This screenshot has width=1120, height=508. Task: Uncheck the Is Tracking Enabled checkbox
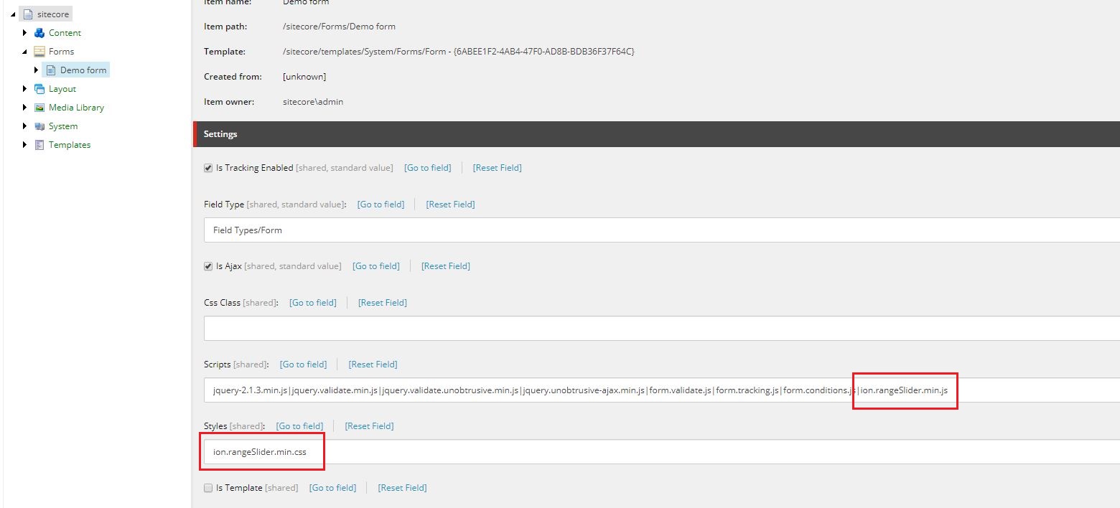(x=207, y=167)
